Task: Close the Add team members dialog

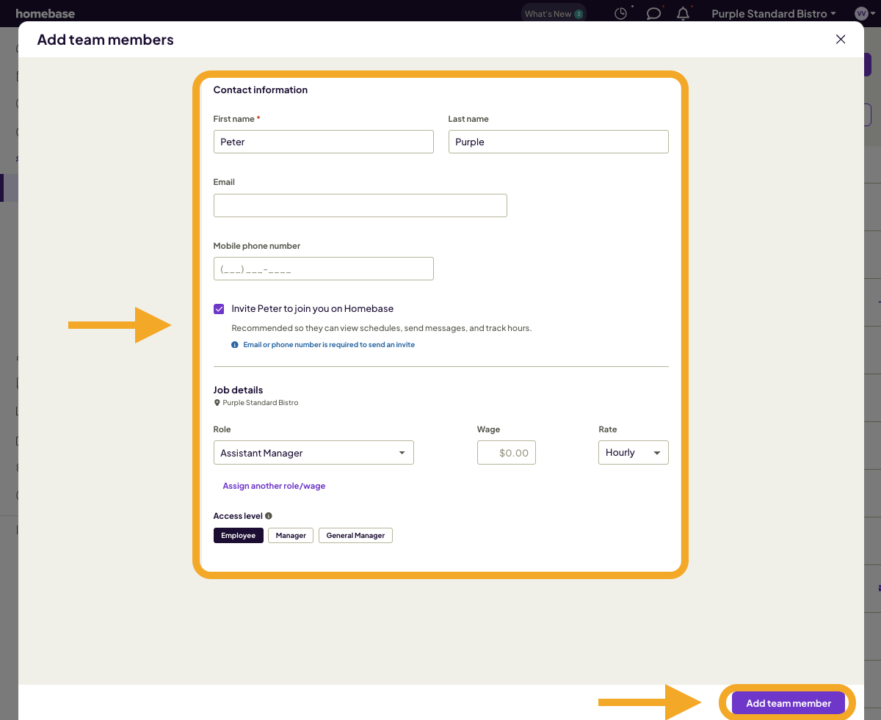Action: (840, 39)
